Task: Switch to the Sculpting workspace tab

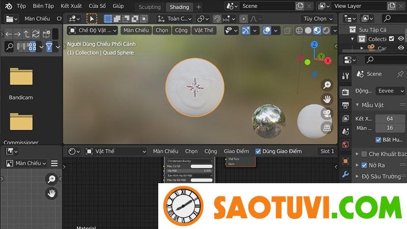Action: coord(150,7)
